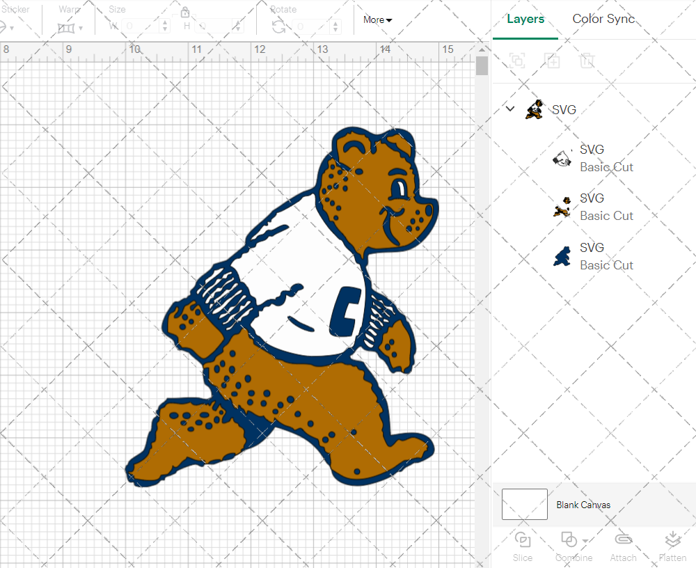
Task: Select the dark blue Basic Cut layer
Action: [x=606, y=256]
